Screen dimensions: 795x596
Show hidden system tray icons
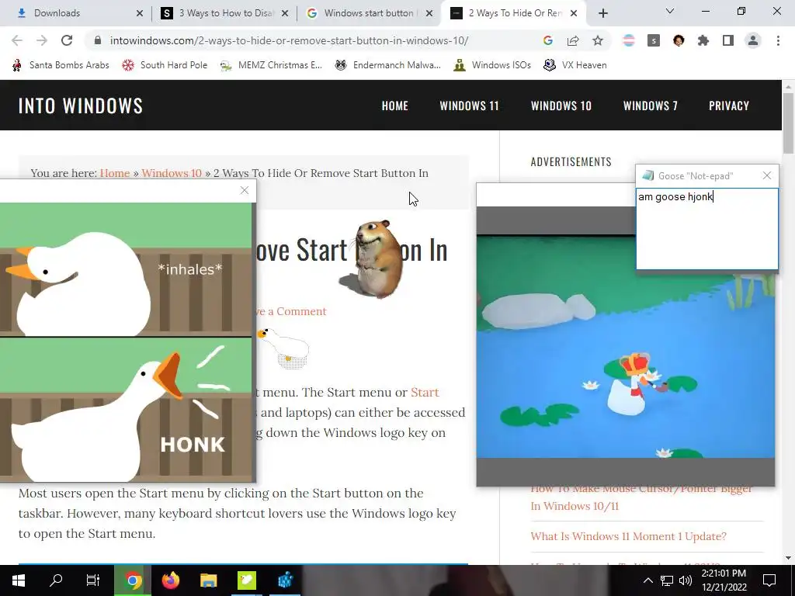[648, 580]
